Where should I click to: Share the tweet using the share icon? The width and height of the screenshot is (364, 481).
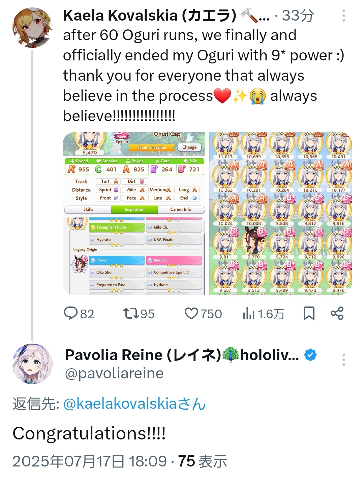[337, 314]
